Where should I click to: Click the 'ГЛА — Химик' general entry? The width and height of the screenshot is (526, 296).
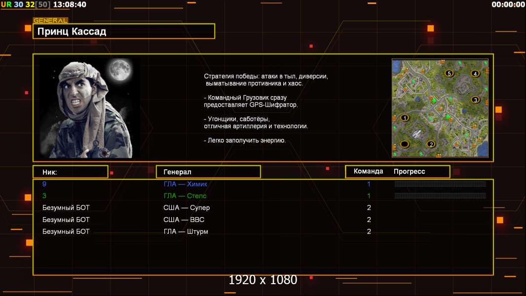[185, 184]
